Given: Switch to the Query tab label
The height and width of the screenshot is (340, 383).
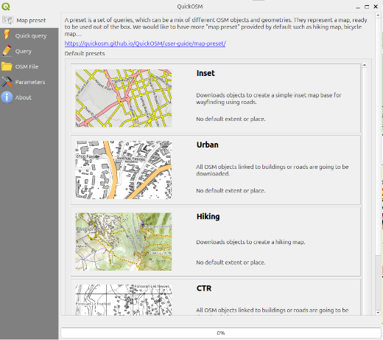Looking at the screenshot, I should pyautogui.click(x=24, y=51).
